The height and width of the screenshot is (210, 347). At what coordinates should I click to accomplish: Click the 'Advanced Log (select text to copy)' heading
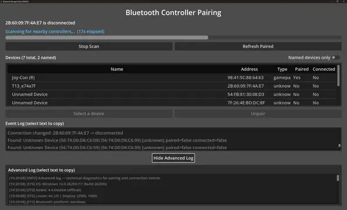pyautogui.click(x=41, y=170)
